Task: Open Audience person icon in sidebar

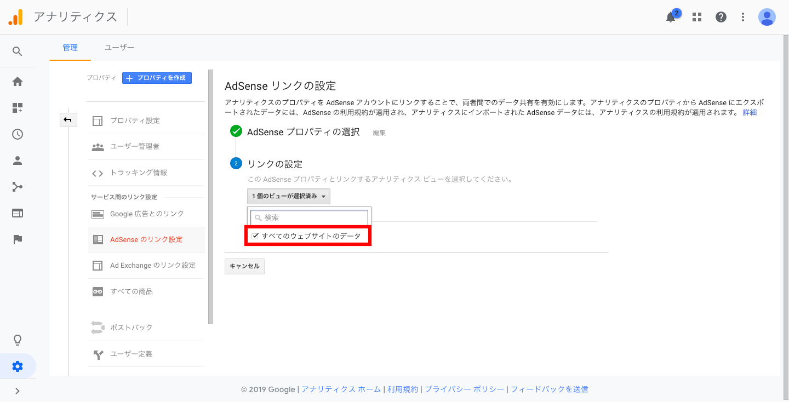Action: pos(18,160)
